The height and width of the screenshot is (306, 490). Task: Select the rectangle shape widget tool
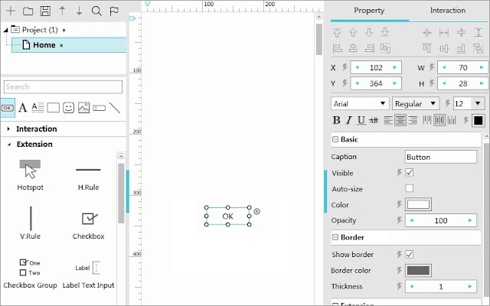coord(53,108)
